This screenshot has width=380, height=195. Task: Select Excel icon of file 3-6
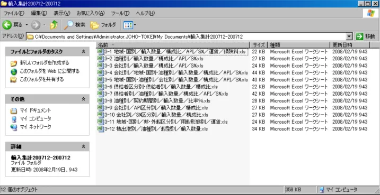100,87
